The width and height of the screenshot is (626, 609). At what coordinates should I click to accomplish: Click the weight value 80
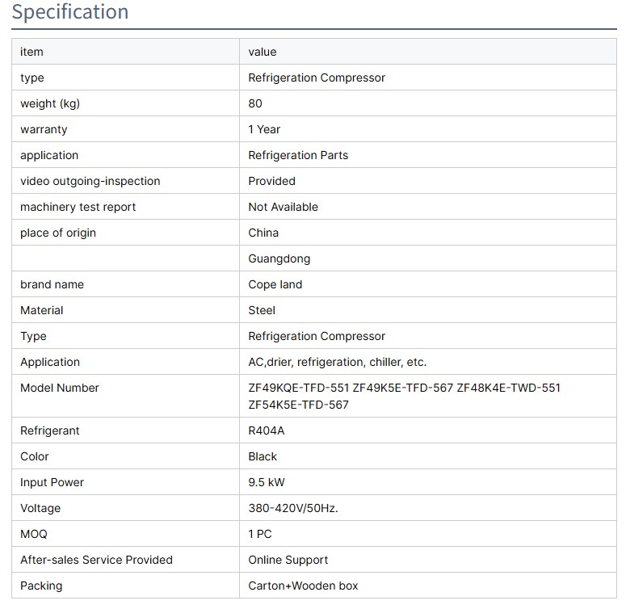point(255,103)
